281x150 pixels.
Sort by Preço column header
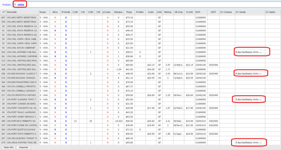pyautogui.click(x=129, y=12)
